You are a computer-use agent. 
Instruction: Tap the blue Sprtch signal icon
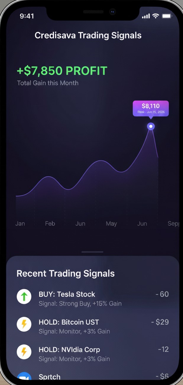point(24,377)
